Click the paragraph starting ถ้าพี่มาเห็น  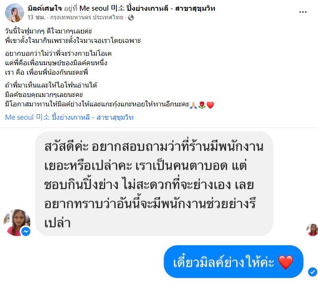tap(110, 94)
